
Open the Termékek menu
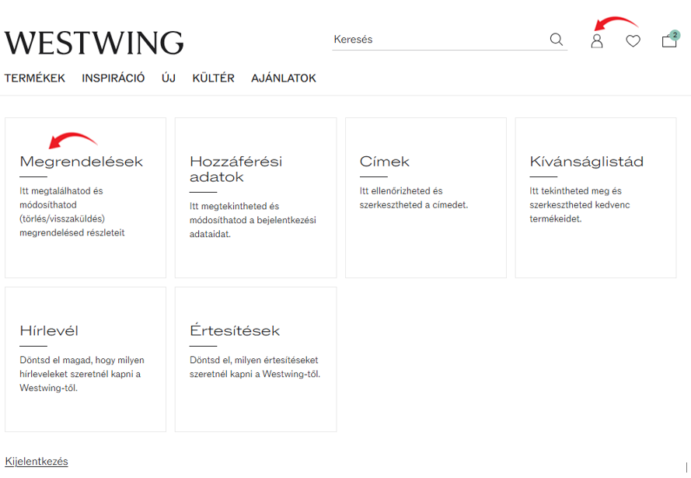click(35, 78)
